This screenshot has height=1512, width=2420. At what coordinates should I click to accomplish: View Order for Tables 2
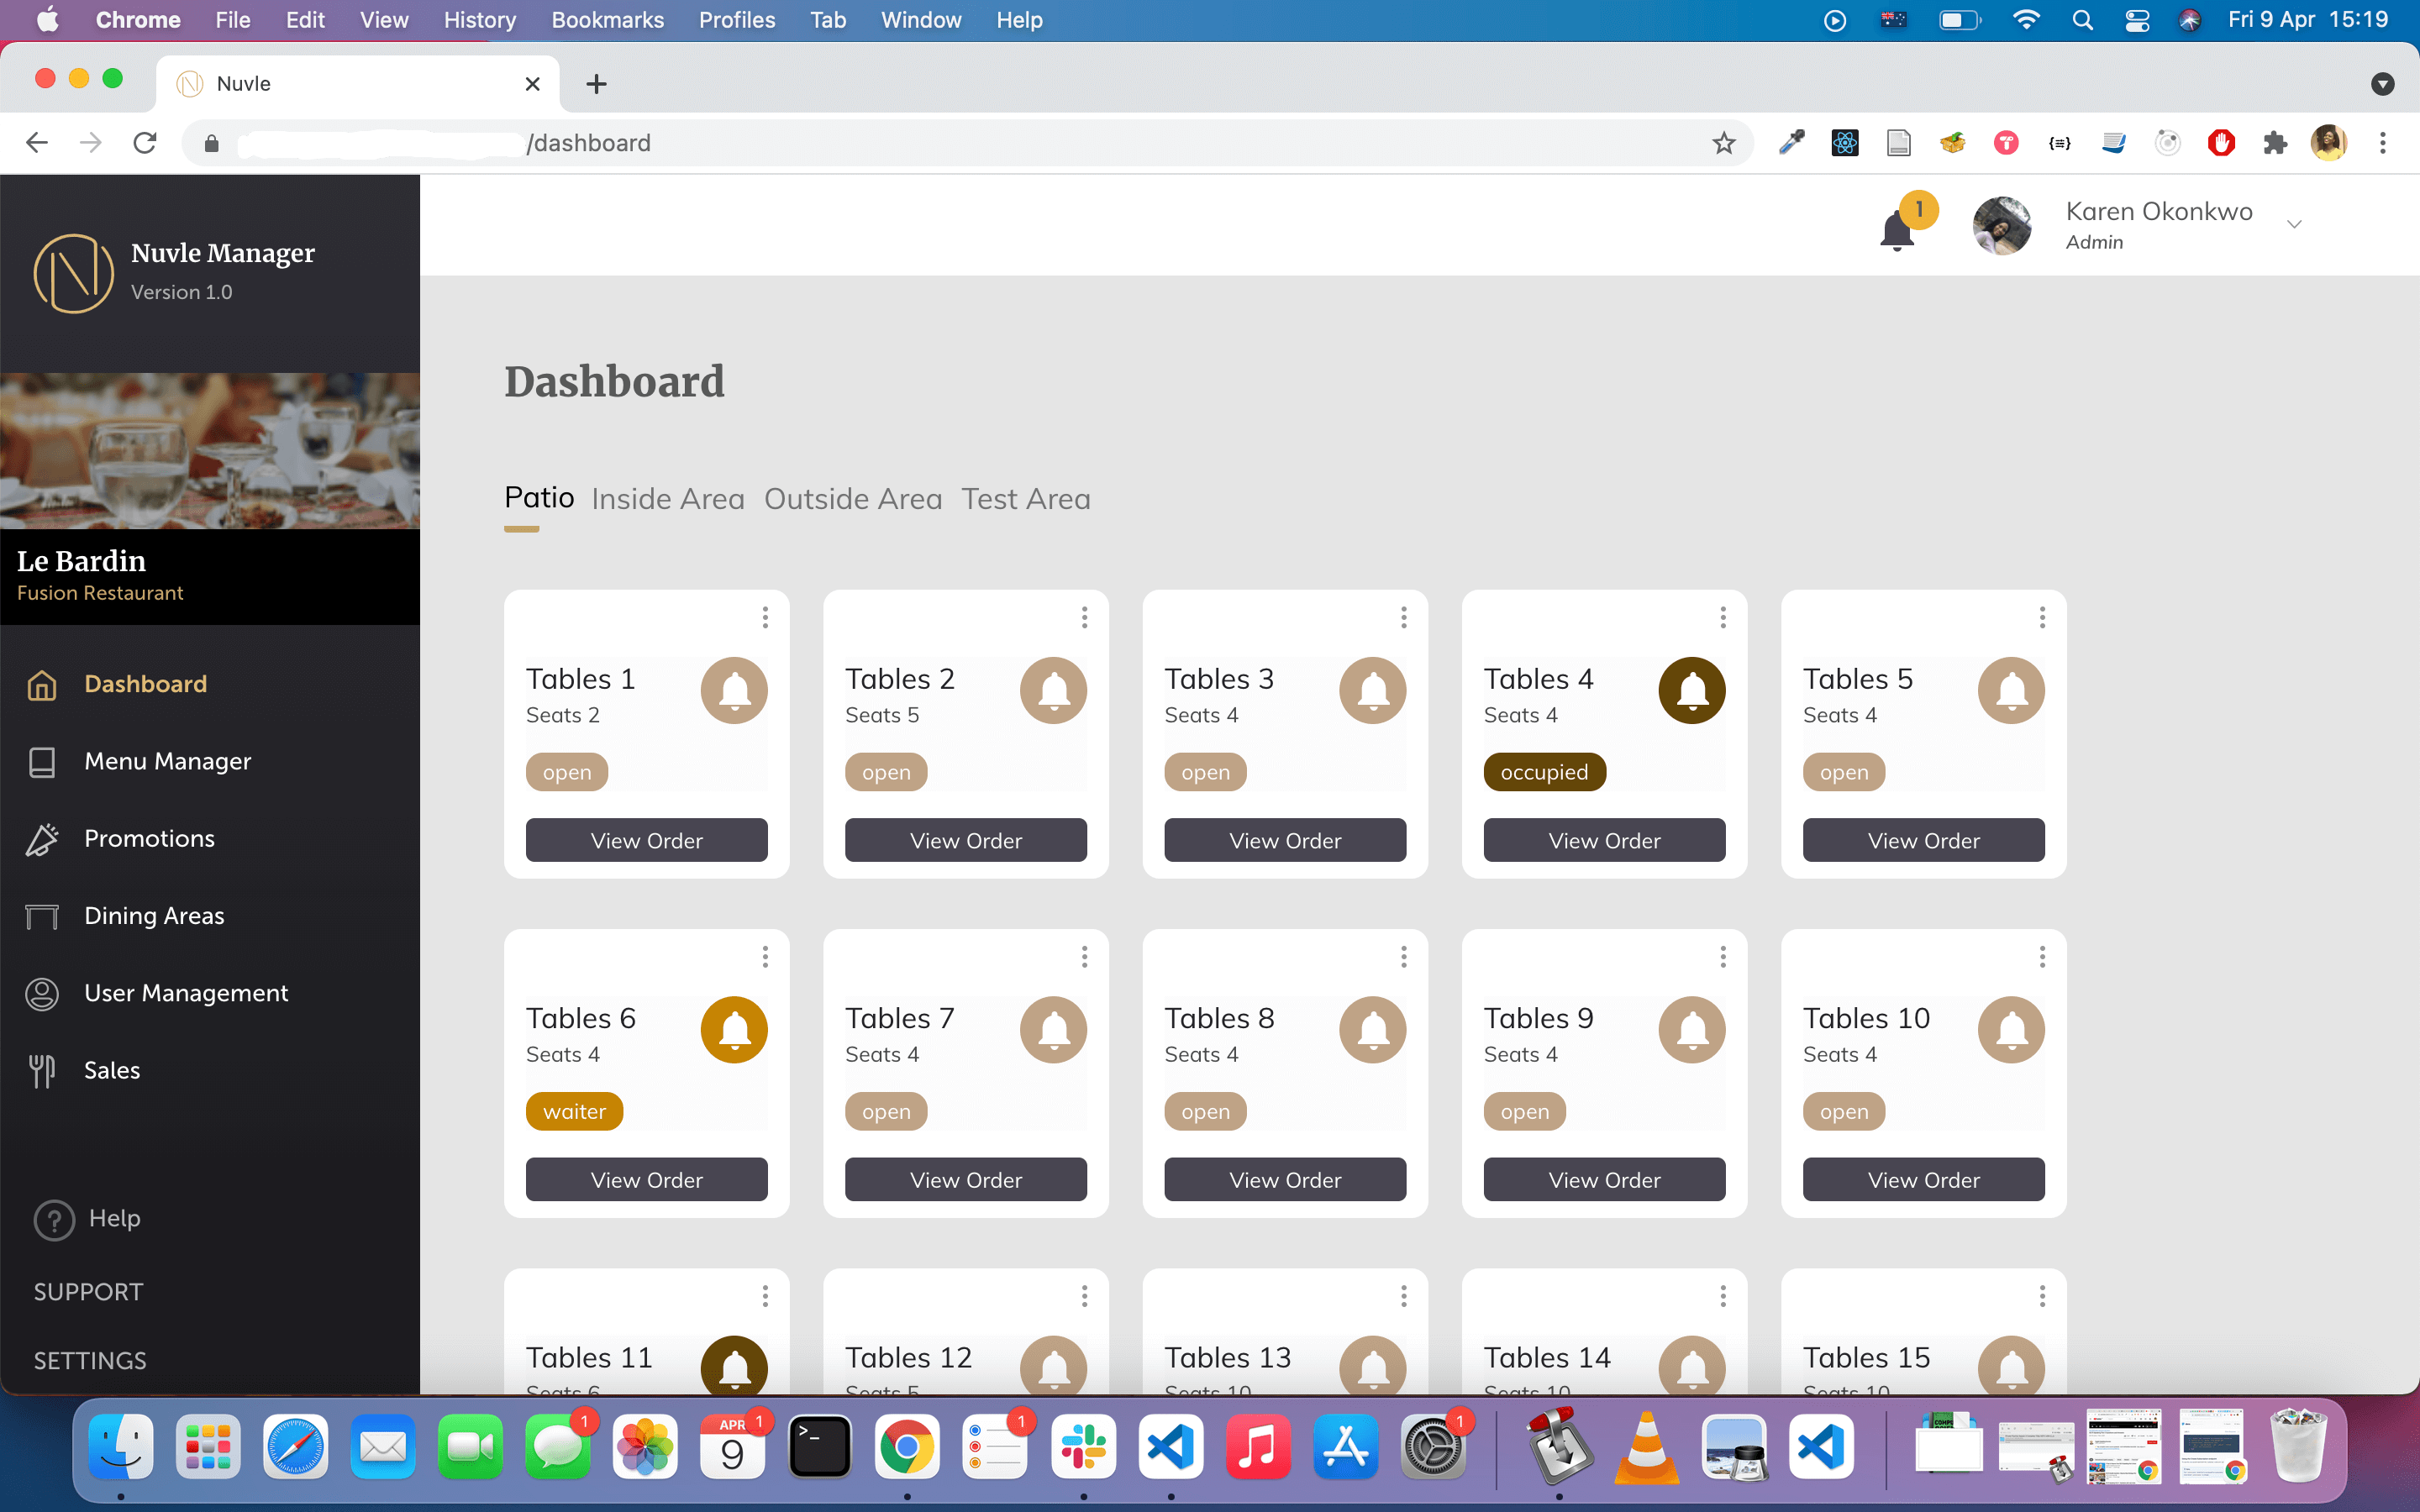[965, 840]
